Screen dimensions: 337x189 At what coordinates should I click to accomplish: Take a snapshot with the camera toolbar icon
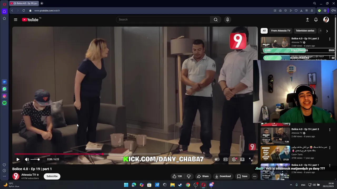(280, 10)
